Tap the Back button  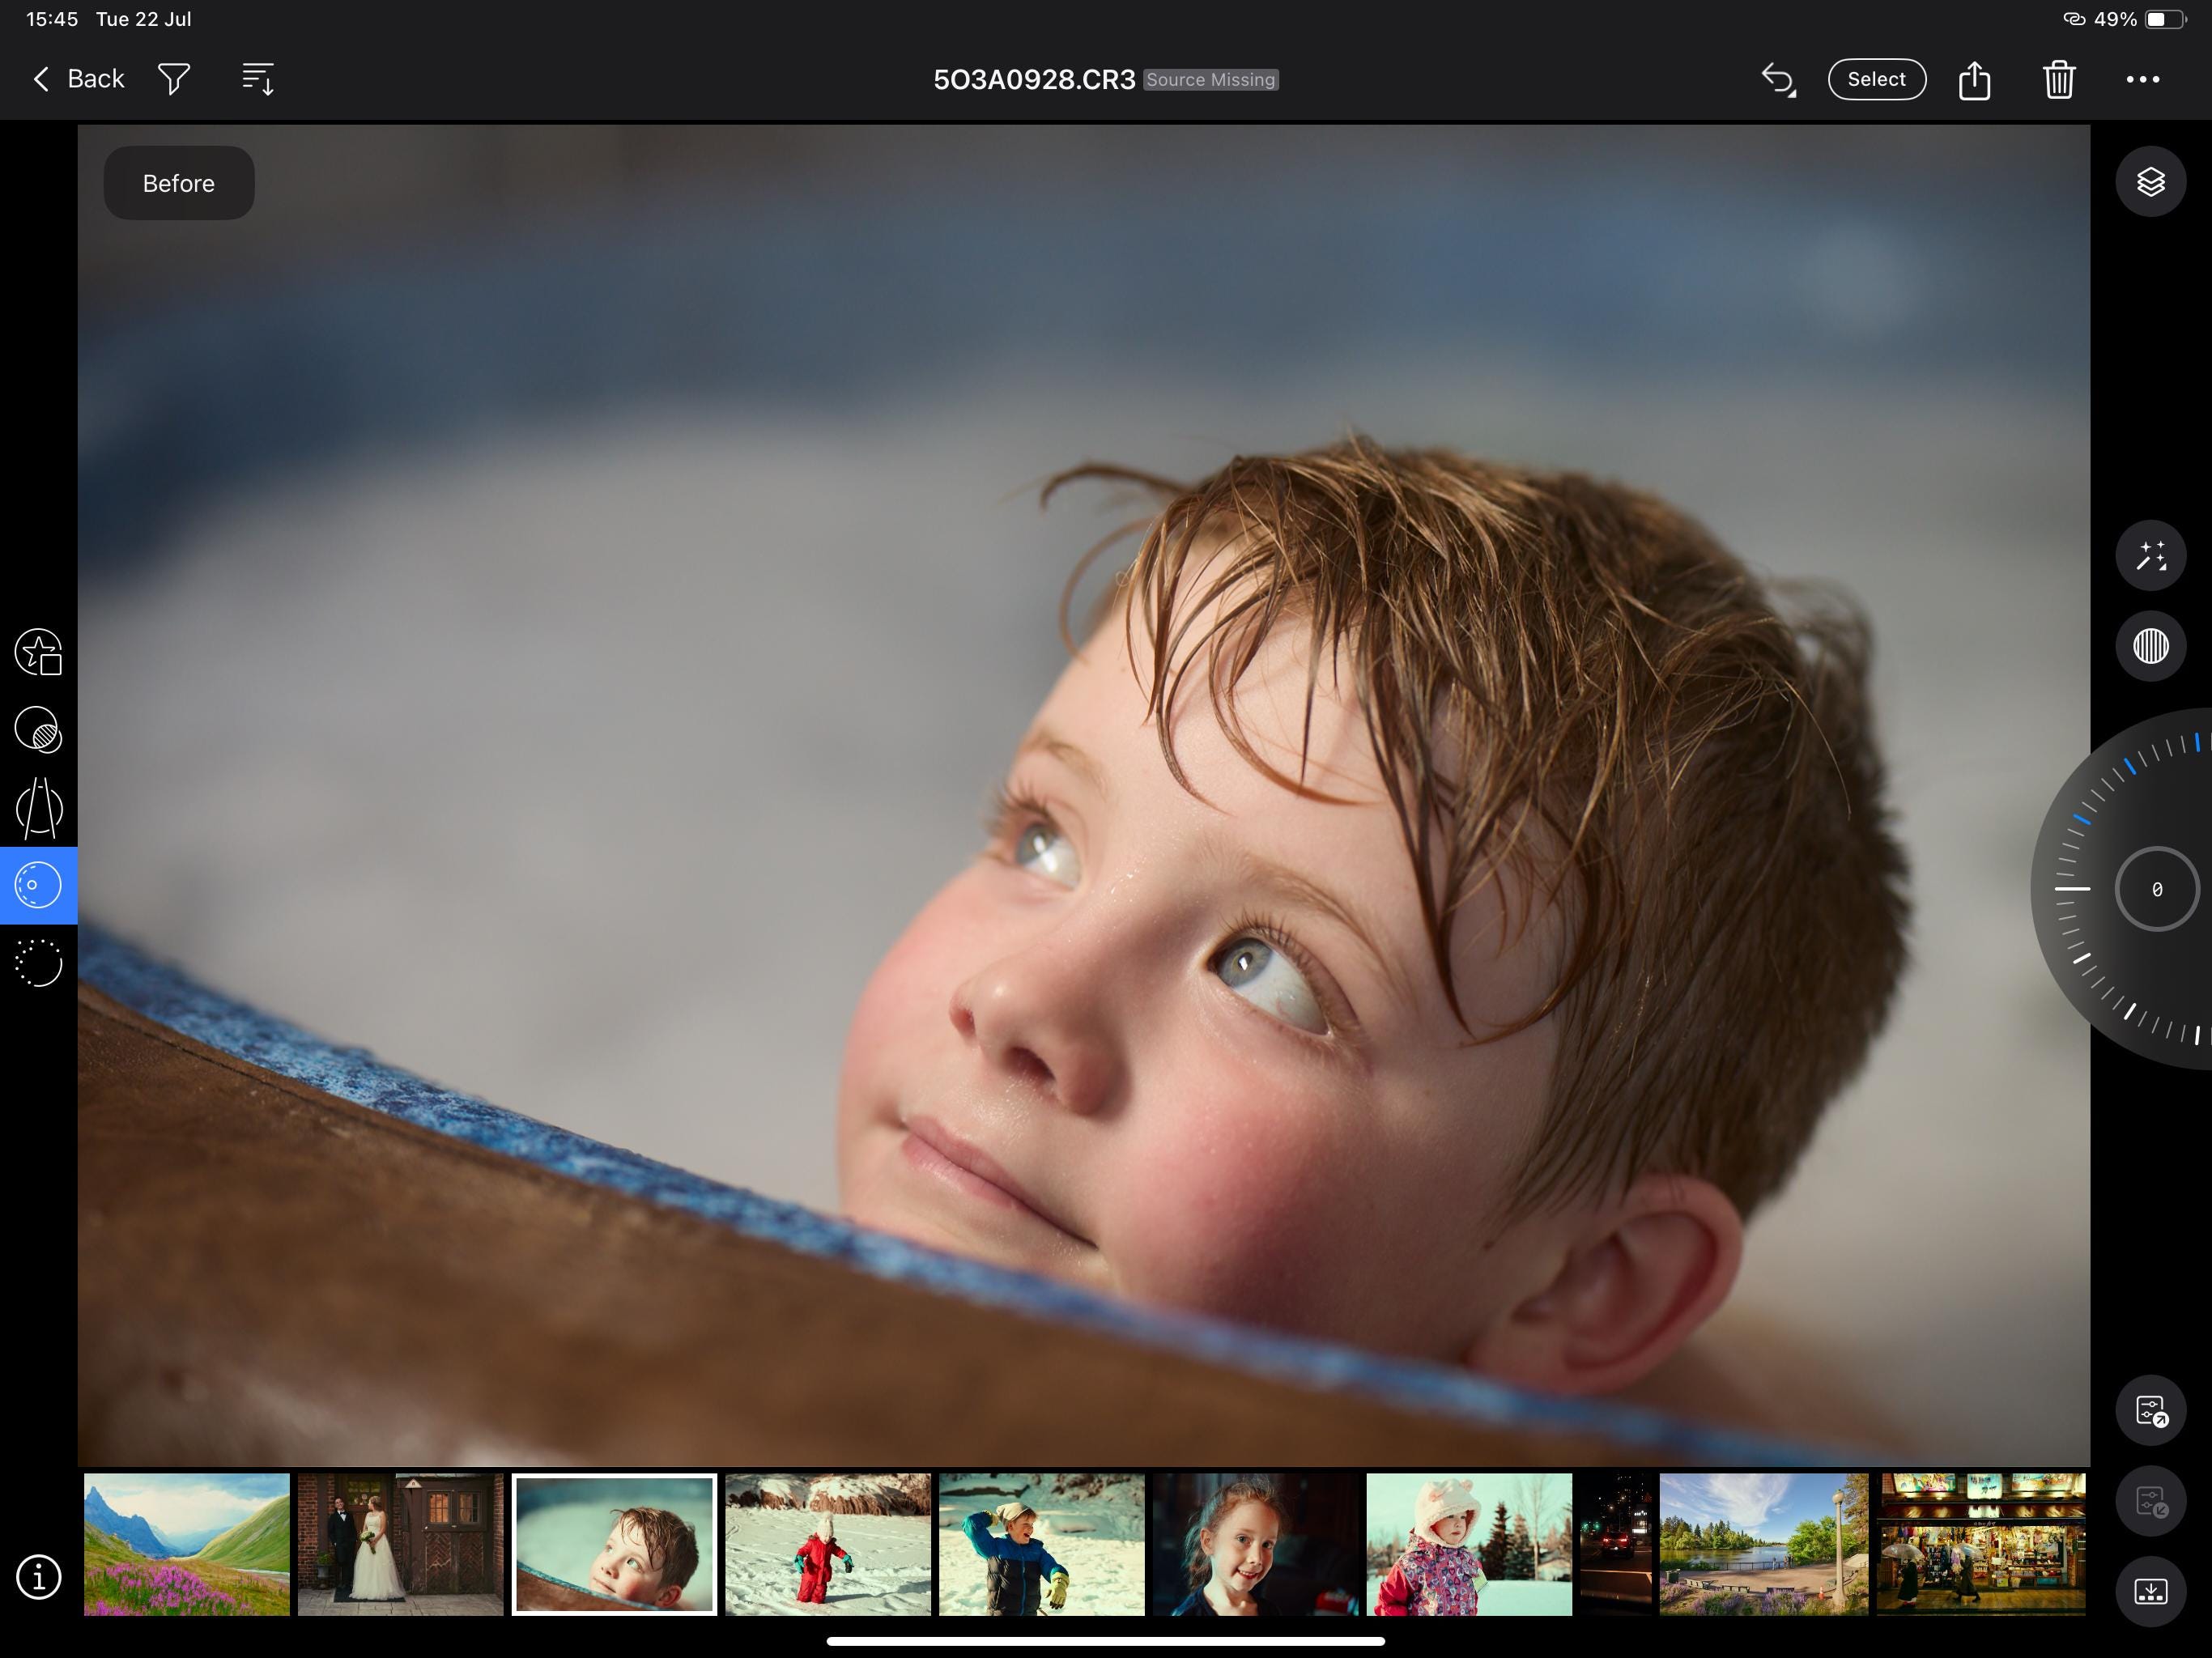78,79
